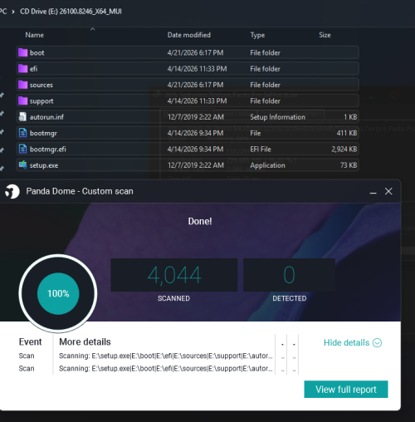Click the bootmgr.efi file icon
415x422 pixels.
[x=22, y=149]
